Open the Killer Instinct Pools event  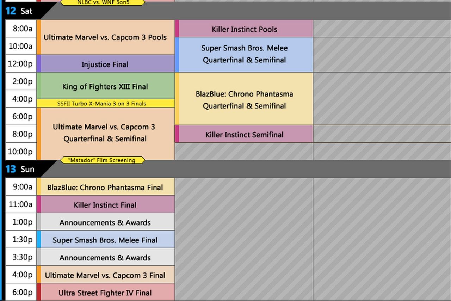[x=245, y=29]
